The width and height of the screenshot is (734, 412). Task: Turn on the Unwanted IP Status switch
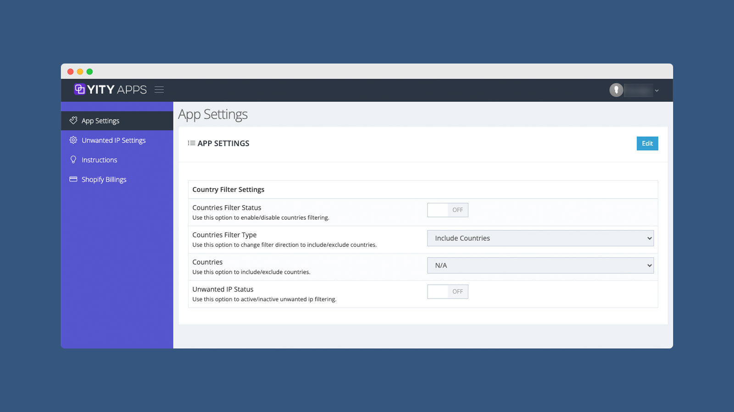tap(447, 292)
